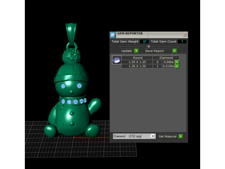The width and height of the screenshot is (225, 169).
Task: Select the upper button on snowman's belly
Action: pyautogui.click(x=72, y=113)
